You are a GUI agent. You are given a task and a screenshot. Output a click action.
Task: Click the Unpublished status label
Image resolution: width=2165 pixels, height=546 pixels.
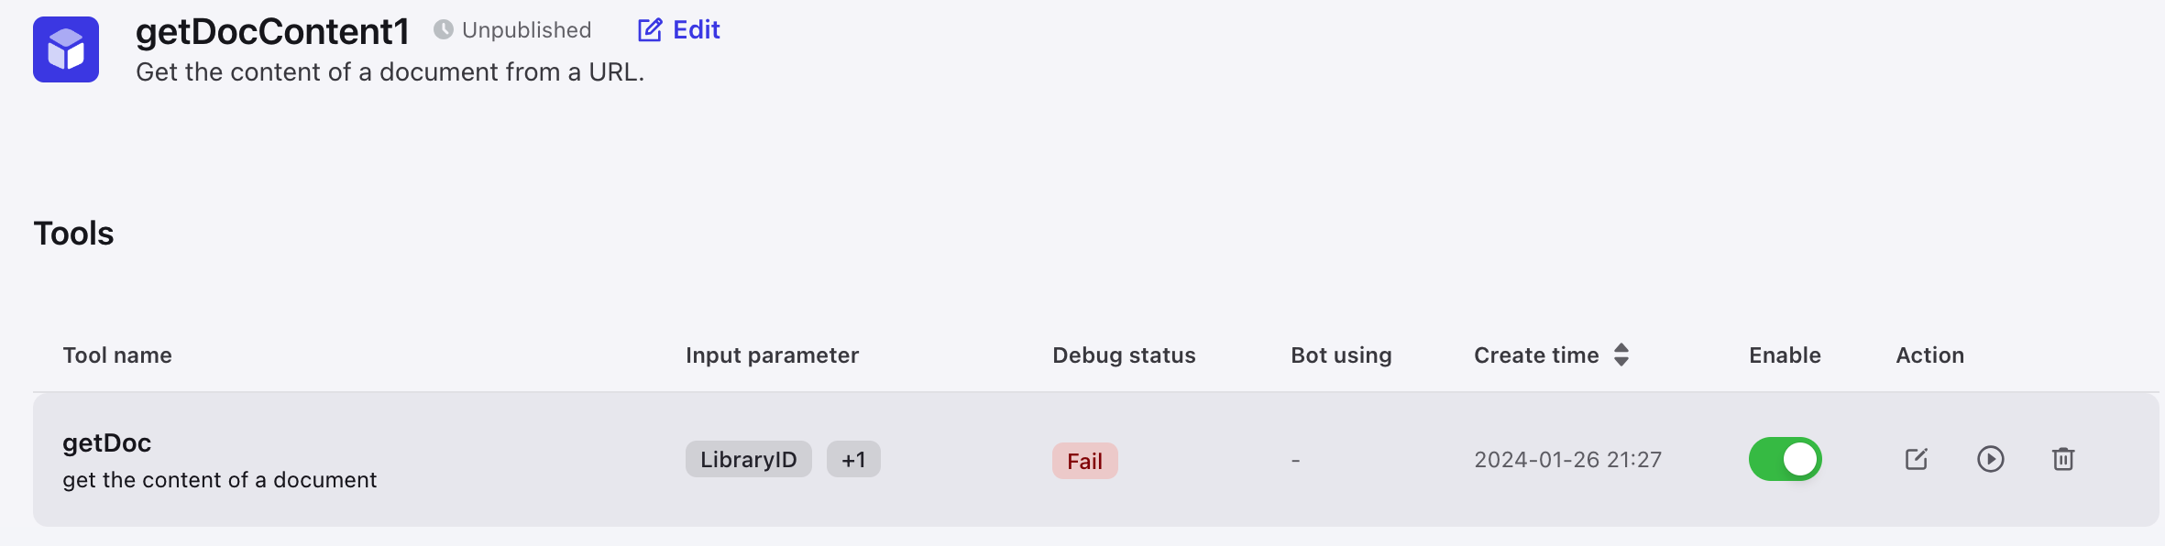pyautogui.click(x=527, y=30)
